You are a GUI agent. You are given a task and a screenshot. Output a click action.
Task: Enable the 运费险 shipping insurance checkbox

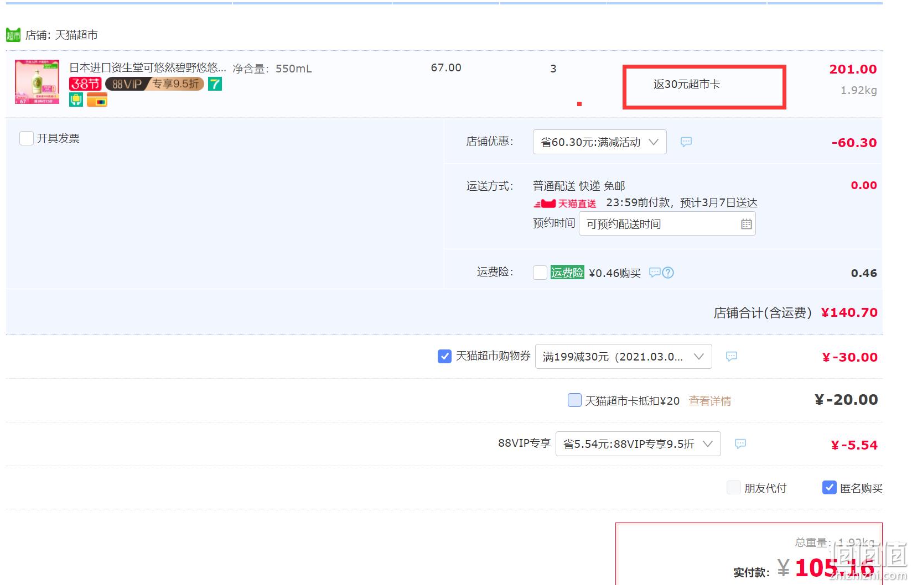click(540, 273)
